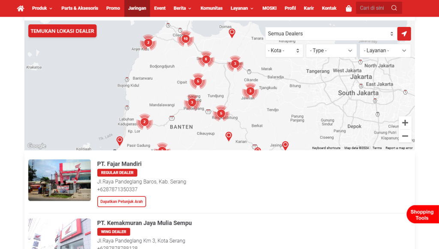Open the Berita menu
The height and width of the screenshot is (249, 439).
(182, 8)
